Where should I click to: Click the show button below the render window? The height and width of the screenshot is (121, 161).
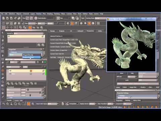tap(121, 73)
